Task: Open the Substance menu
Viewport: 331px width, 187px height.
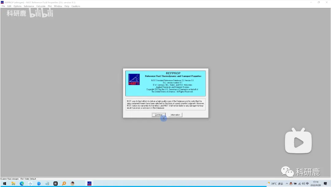Action: 29,6
